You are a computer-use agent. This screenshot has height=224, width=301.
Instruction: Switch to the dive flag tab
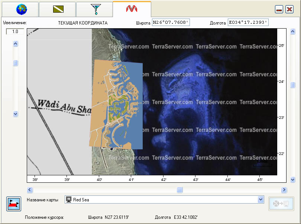tap(57, 9)
